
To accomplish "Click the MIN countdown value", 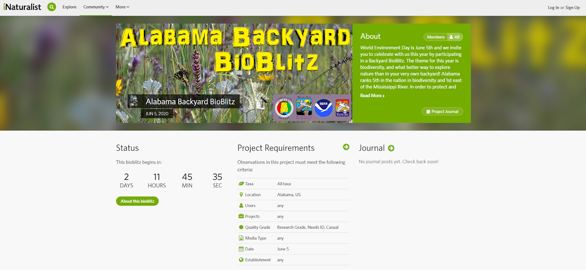I will point(187,177).
